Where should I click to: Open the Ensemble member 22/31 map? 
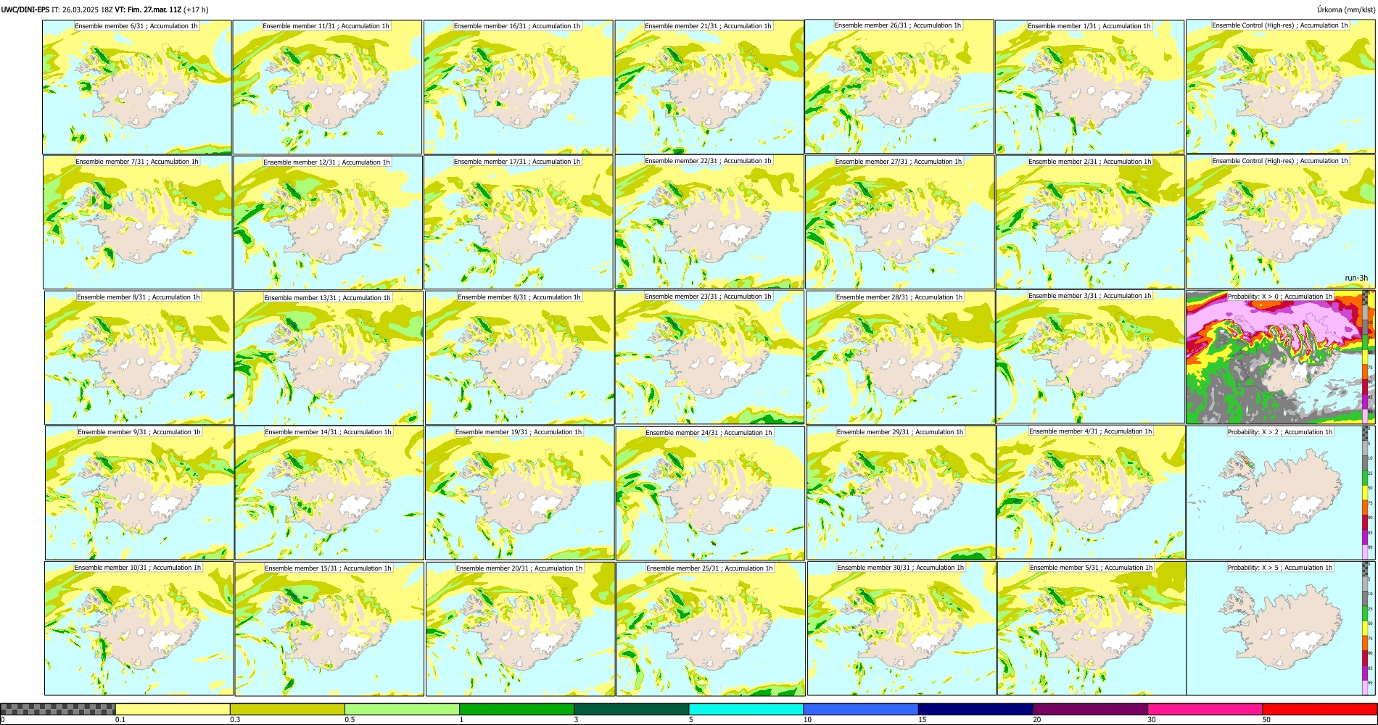pos(709,222)
